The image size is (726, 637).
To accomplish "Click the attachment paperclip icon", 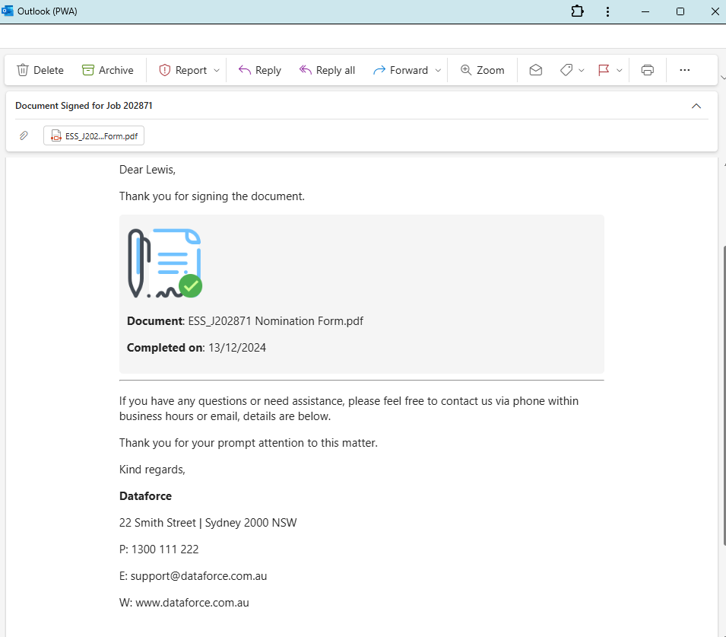I will click(x=24, y=135).
